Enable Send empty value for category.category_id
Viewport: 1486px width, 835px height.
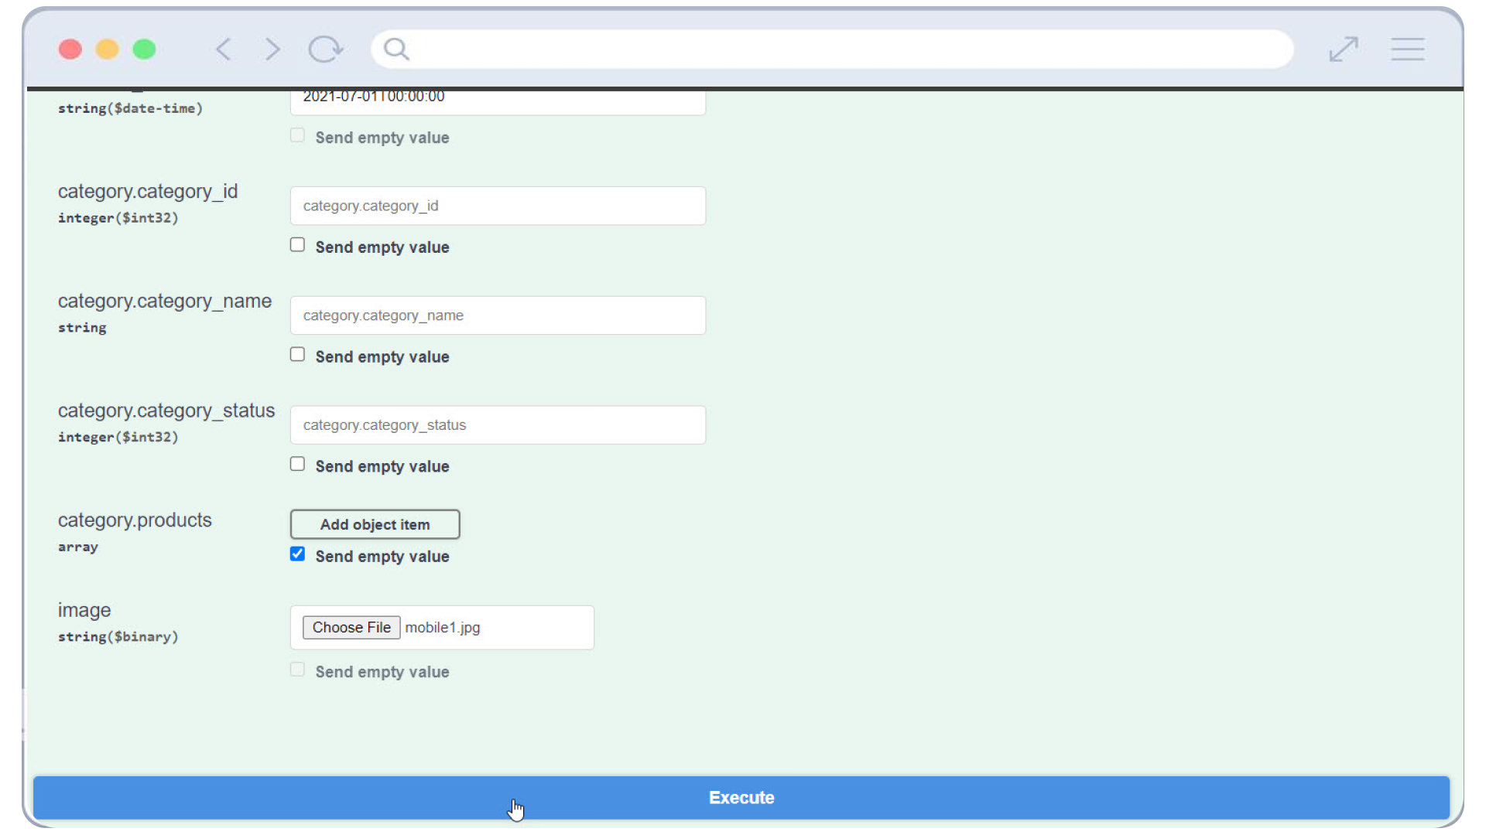click(x=297, y=245)
